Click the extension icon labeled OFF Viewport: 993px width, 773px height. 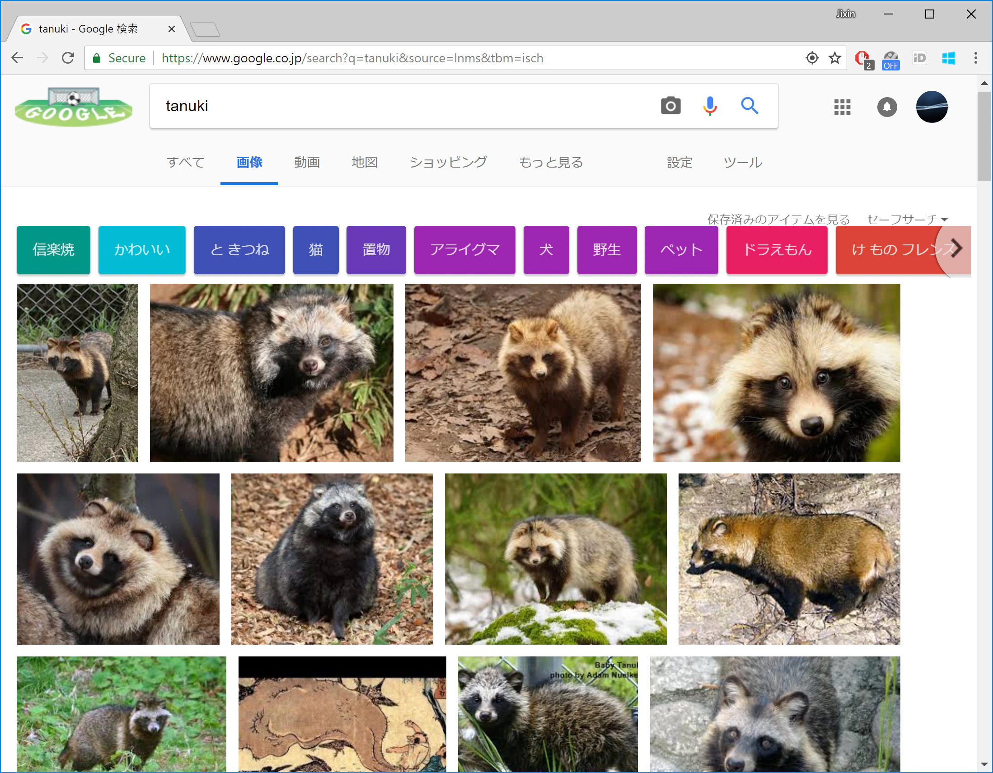coord(891,60)
